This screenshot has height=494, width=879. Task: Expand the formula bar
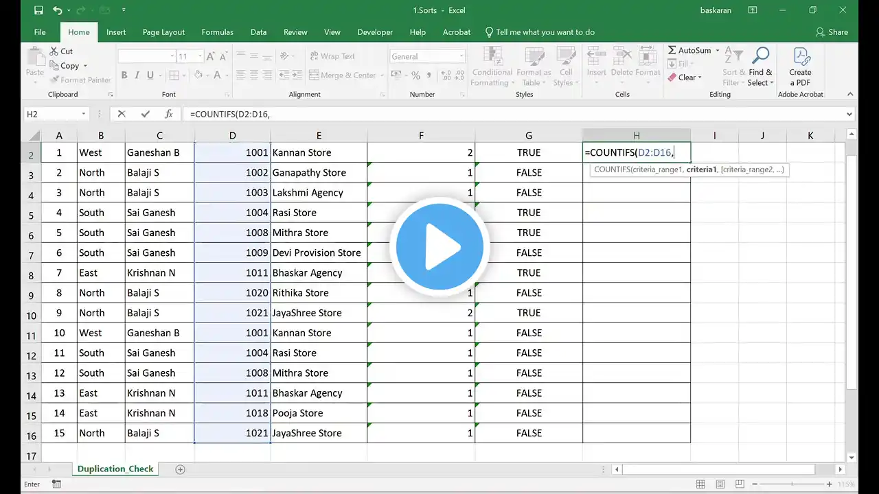point(849,115)
